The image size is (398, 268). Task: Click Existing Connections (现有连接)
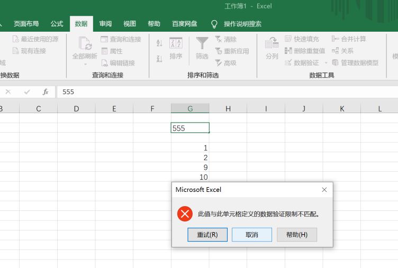[29, 51]
